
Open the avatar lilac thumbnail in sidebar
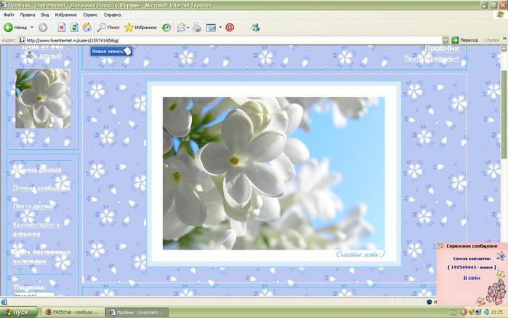(43, 98)
